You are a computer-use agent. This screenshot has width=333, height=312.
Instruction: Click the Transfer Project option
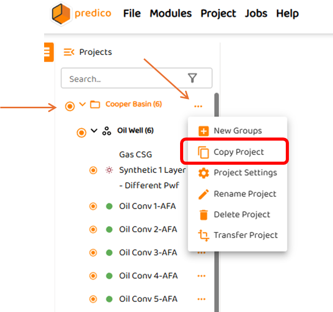coord(245,235)
